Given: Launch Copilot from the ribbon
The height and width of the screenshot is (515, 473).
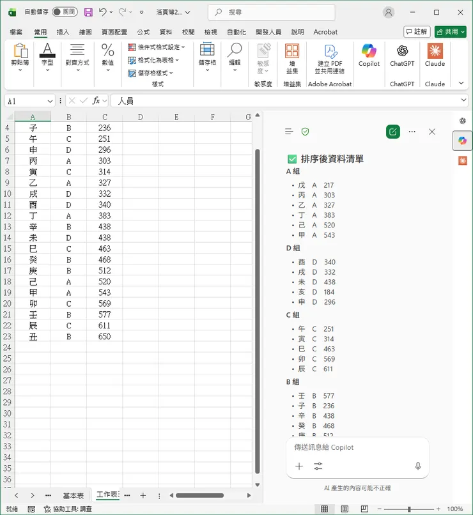Looking at the screenshot, I should (x=369, y=55).
